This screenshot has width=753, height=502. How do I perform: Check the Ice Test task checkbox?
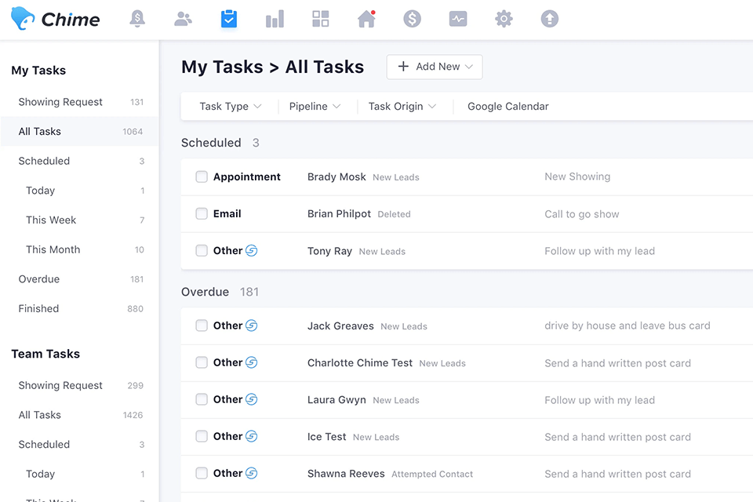tap(202, 436)
